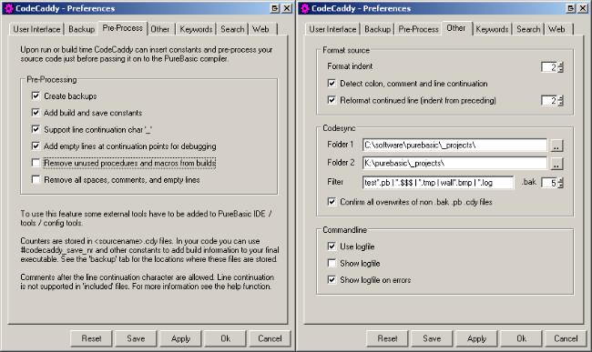Select Pre-Process tab in left window
This screenshot has width=592, height=352.
[122, 28]
